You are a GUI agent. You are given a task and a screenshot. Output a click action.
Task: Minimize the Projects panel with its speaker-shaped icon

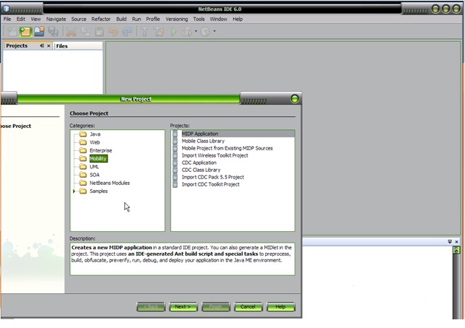click(x=42, y=46)
